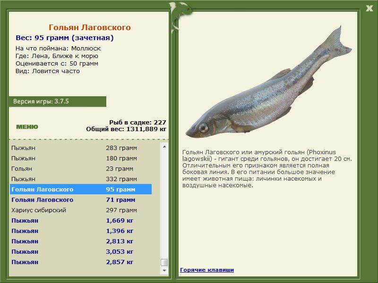Click the Phoxinus lagowskii description paragraph
The width and height of the screenshot is (378, 283).
[x=267, y=169]
